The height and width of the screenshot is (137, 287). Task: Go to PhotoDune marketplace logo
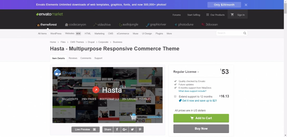coord(184,24)
